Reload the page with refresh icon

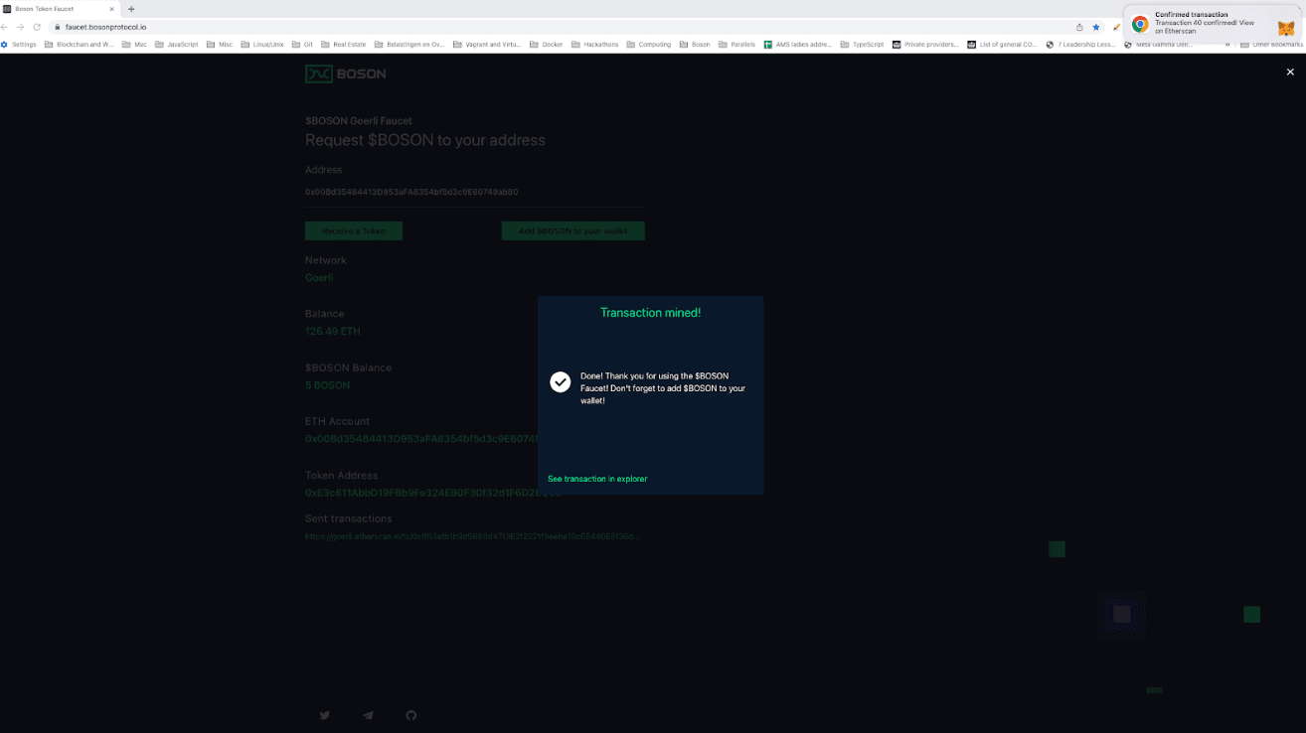coord(37,27)
